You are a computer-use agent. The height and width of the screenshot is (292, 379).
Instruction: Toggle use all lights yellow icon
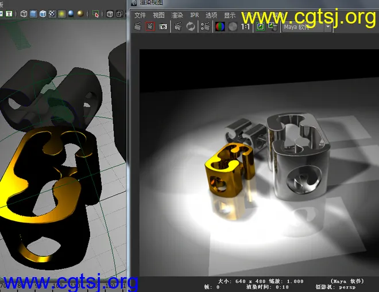pyautogui.click(x=61, y=14)
